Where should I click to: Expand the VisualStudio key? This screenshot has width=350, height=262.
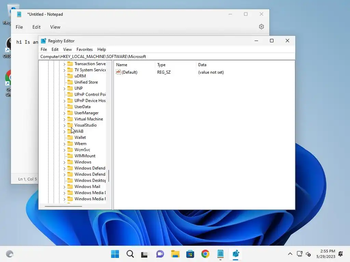pyautogui.click(x=64, y=126)
